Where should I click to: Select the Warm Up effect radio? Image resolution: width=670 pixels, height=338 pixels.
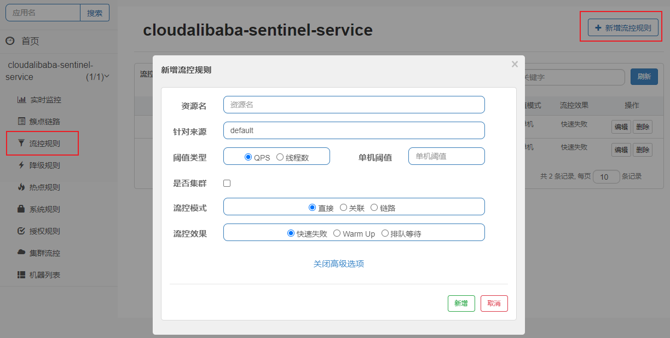click(337, 233)
